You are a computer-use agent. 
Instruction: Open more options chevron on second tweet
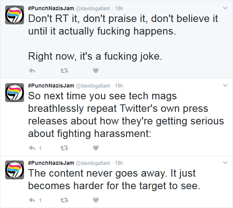tap(225, 86)
